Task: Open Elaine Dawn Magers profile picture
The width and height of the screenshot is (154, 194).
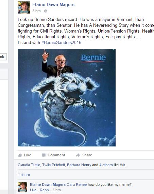Action: (x=24, y=7)
